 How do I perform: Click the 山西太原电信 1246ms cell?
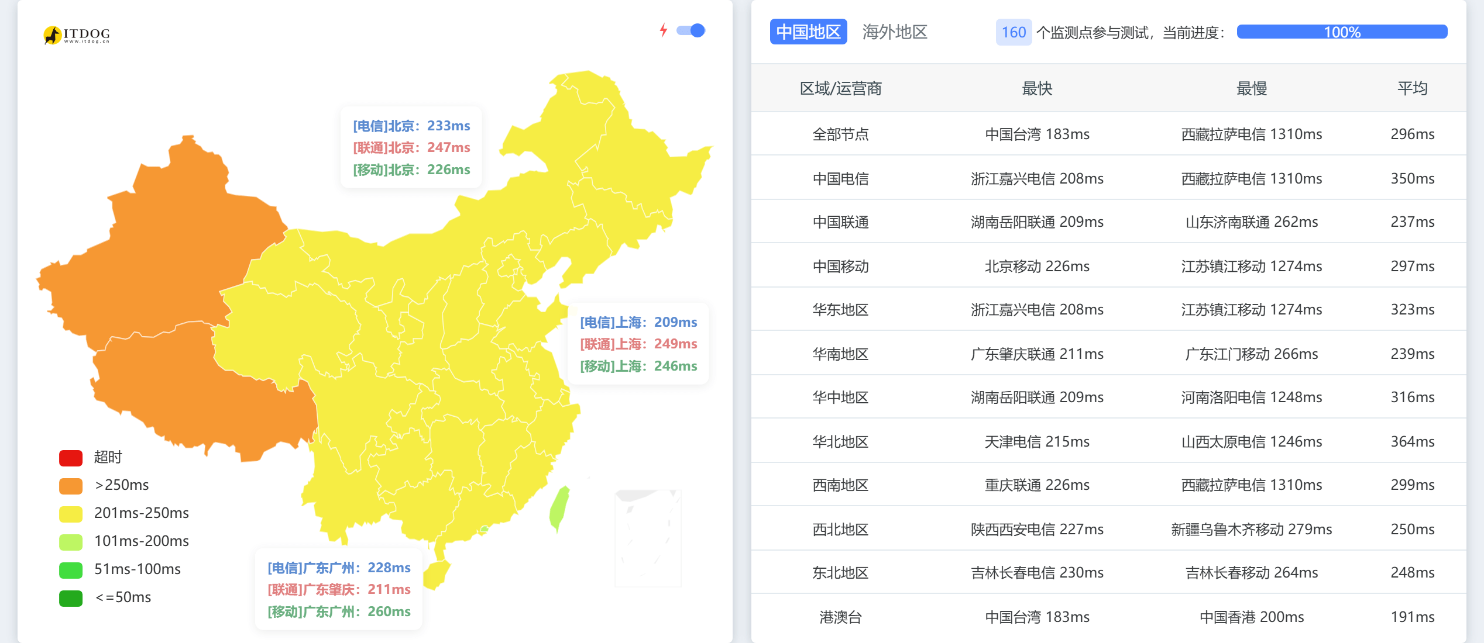(x=1252, y=441)
